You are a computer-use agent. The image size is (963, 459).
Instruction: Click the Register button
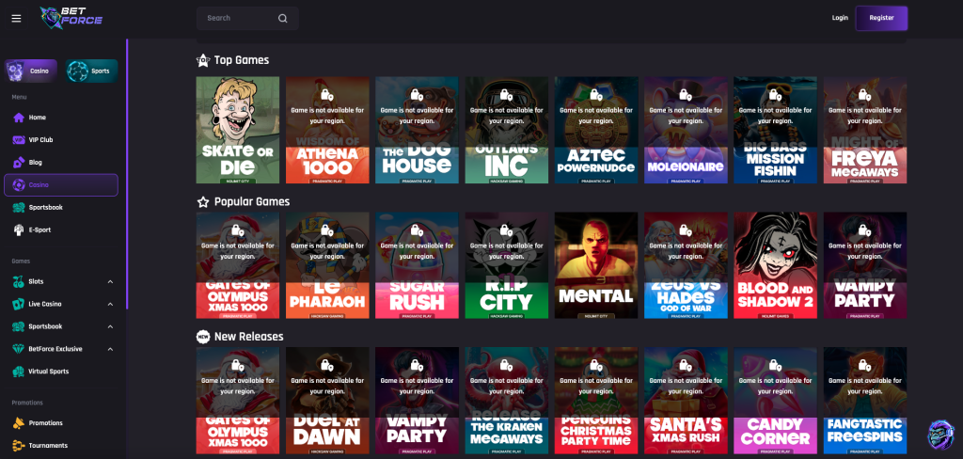click(x=881, y=19)
